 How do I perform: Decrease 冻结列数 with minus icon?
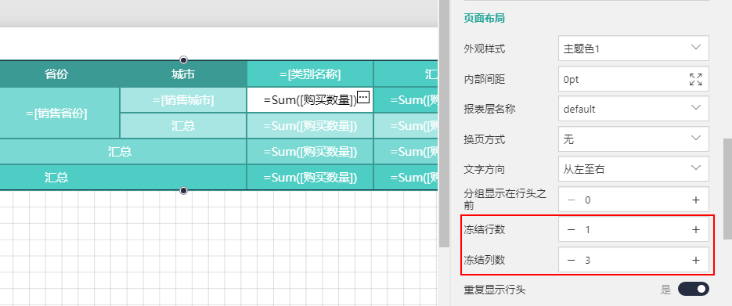click(x=571, y=260)
